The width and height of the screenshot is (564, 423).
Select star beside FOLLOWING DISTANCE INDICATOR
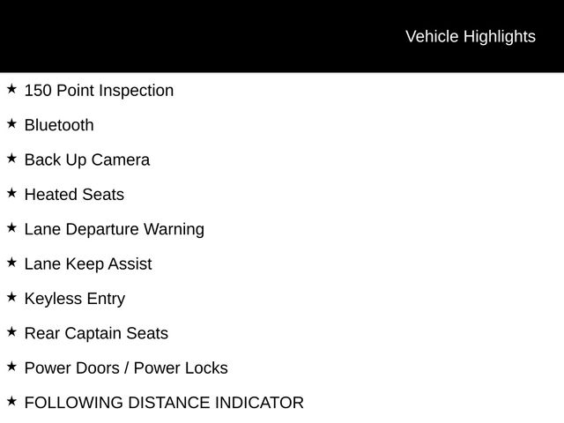11,401
